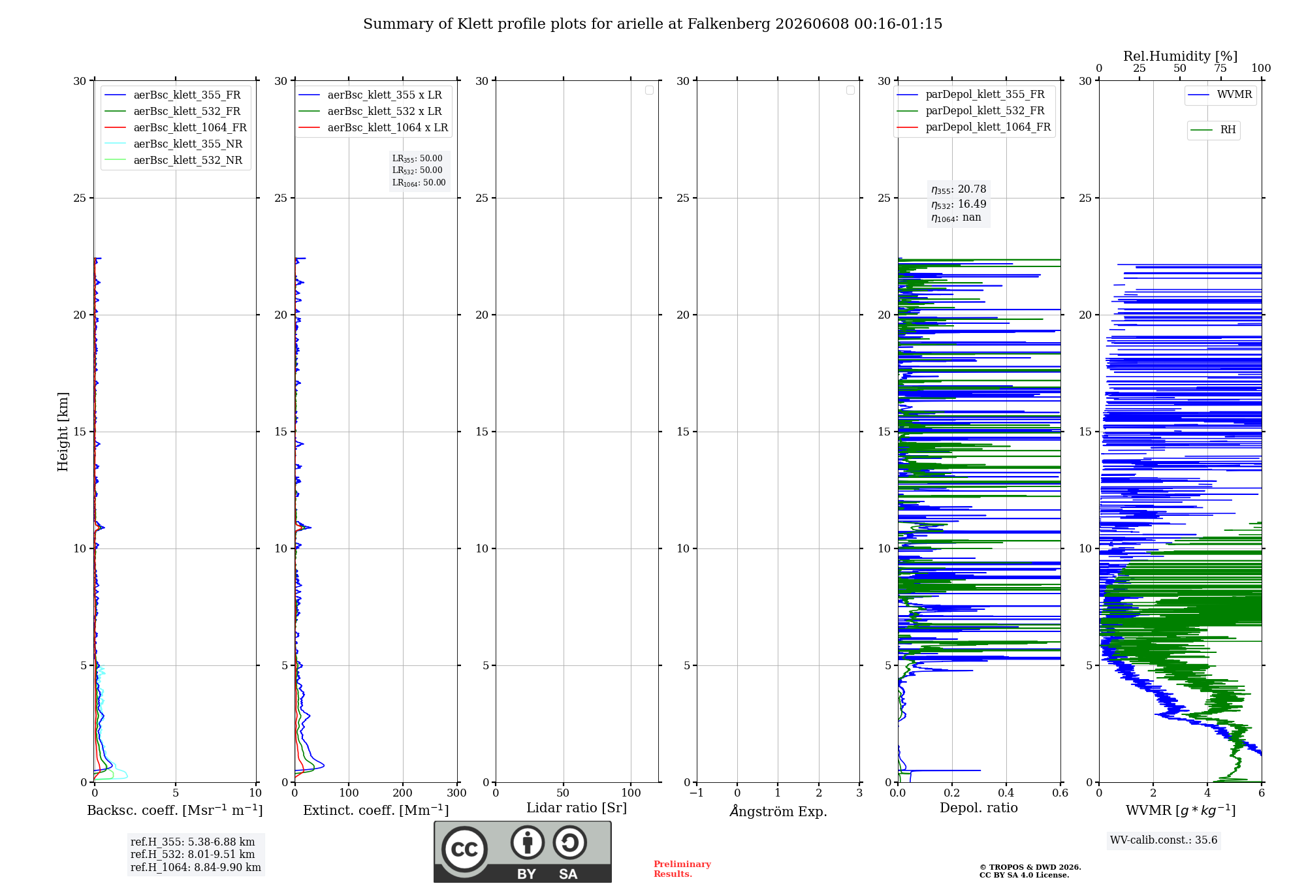Click the LR1064: 50.00 value
The image size is (1306, 888).
pyautogui.click(x=419, y=183)
